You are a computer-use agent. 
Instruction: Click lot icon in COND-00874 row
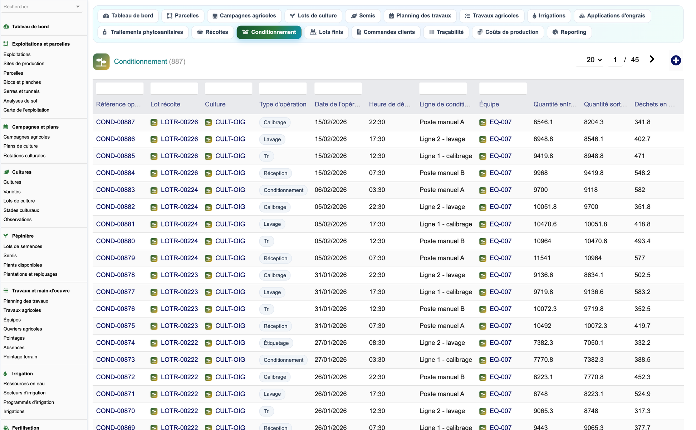click(x=154, y=343)
